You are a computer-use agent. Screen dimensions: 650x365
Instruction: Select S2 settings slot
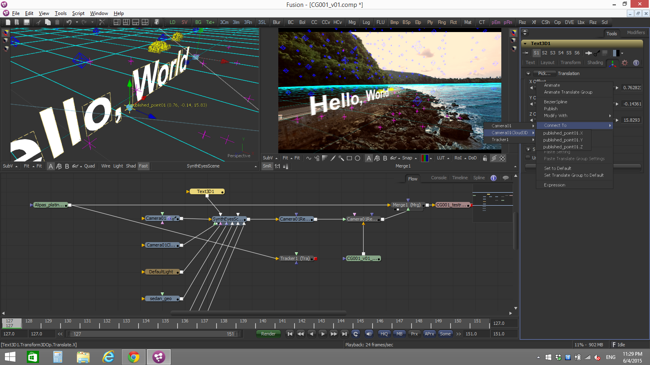pyautogui.click(x=544, y=53)
